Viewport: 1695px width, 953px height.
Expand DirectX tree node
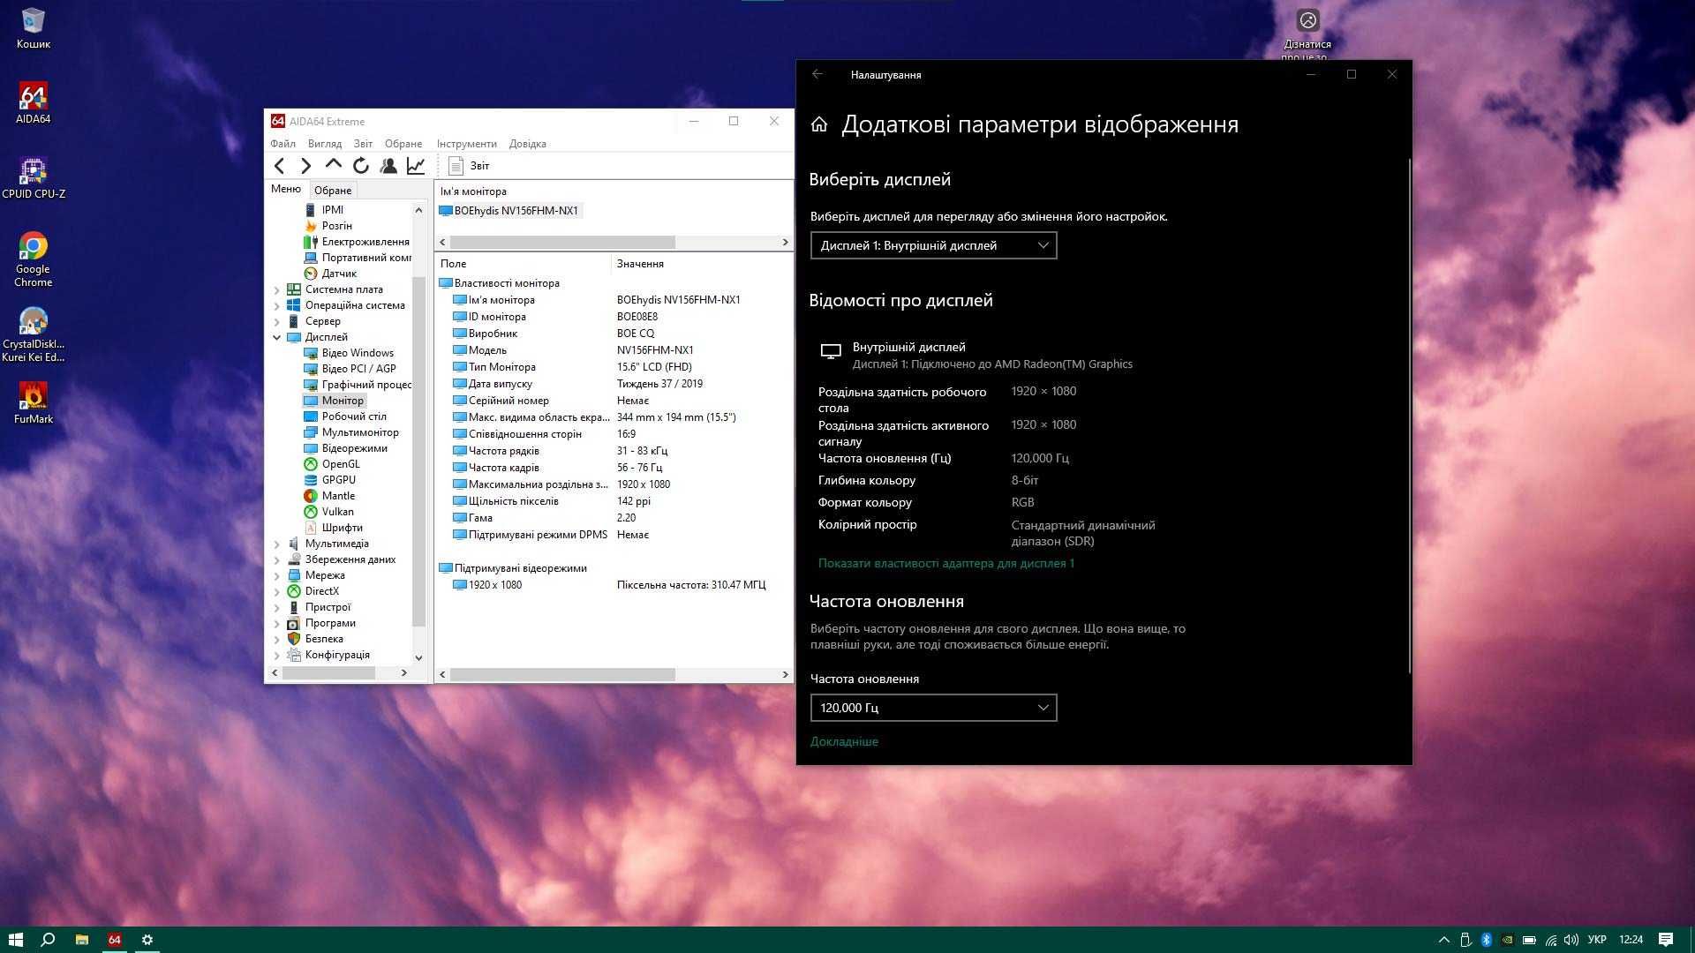[x=276, y=591]
